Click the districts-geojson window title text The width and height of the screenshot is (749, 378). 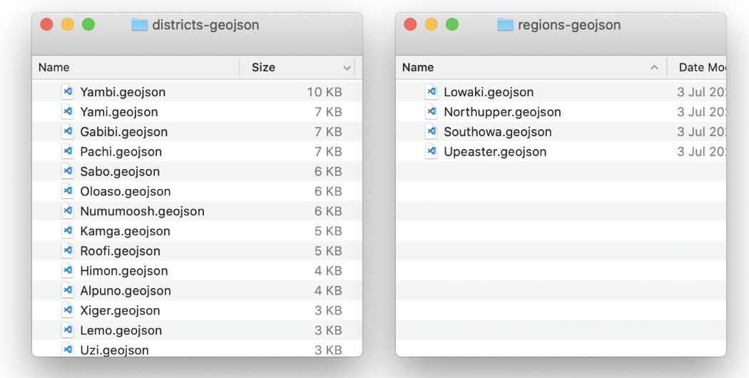[205, 25]
